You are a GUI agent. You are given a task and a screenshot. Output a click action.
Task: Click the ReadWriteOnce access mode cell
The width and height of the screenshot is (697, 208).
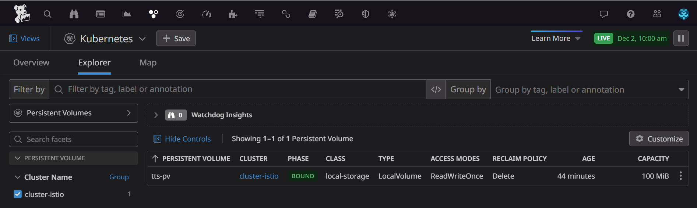(457, 176)
